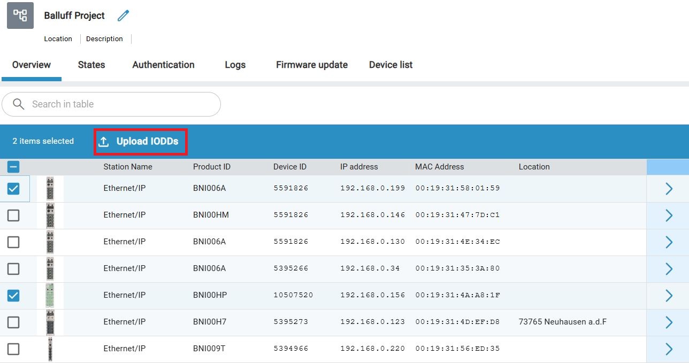Click MAC address 00:19:31:35:3A:80
The height and width of the screenshot is (363, 689).
coord(457,268)
